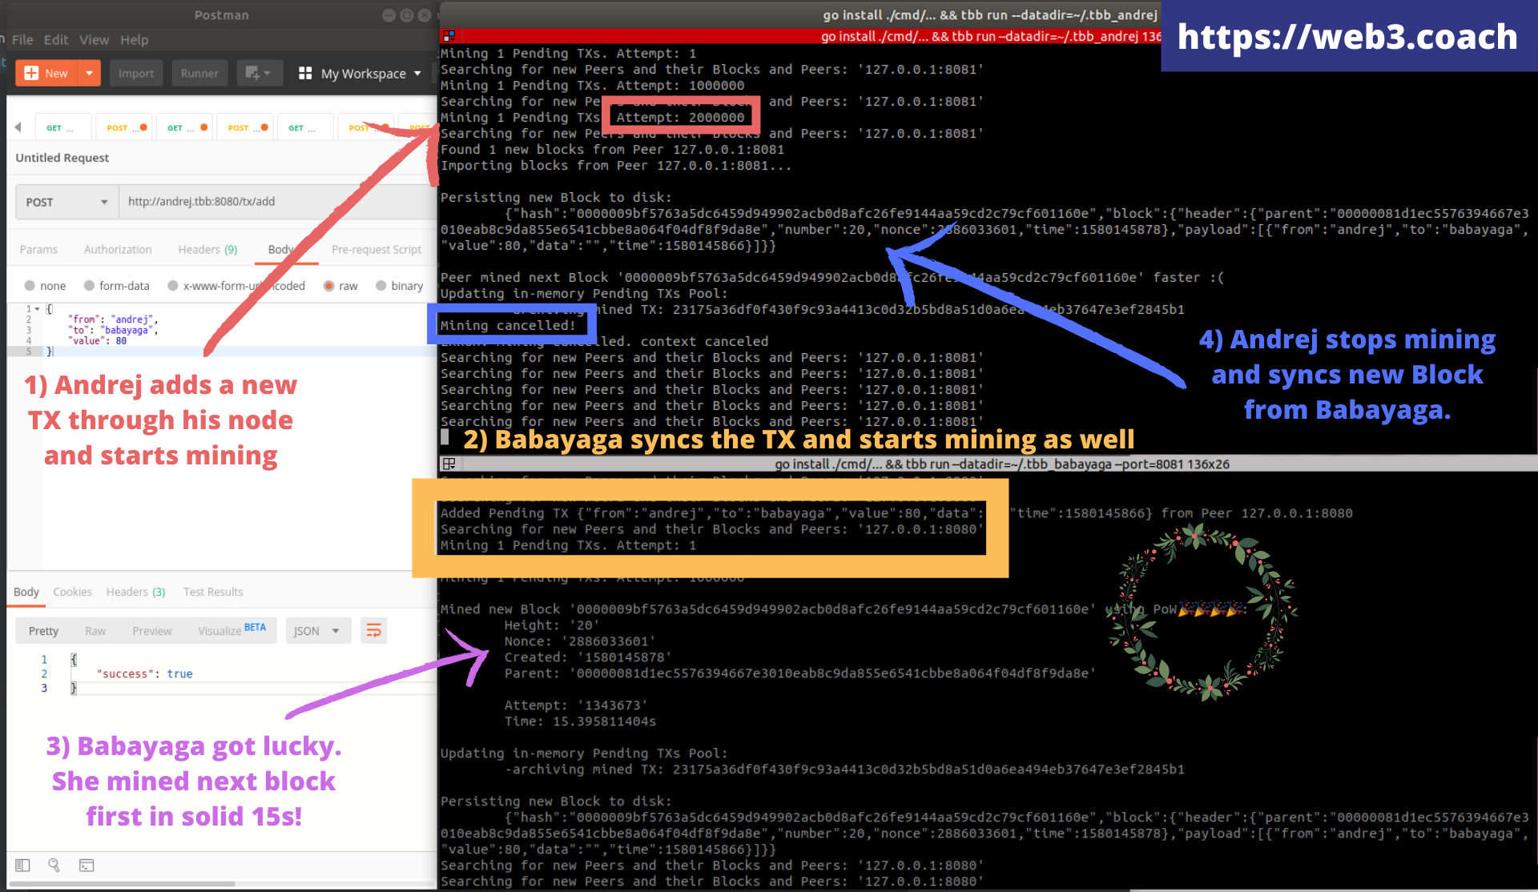Screen dimensions: 1538x892
Task: Switch to the Headers tab in response
Action: [x=137, y=592]
